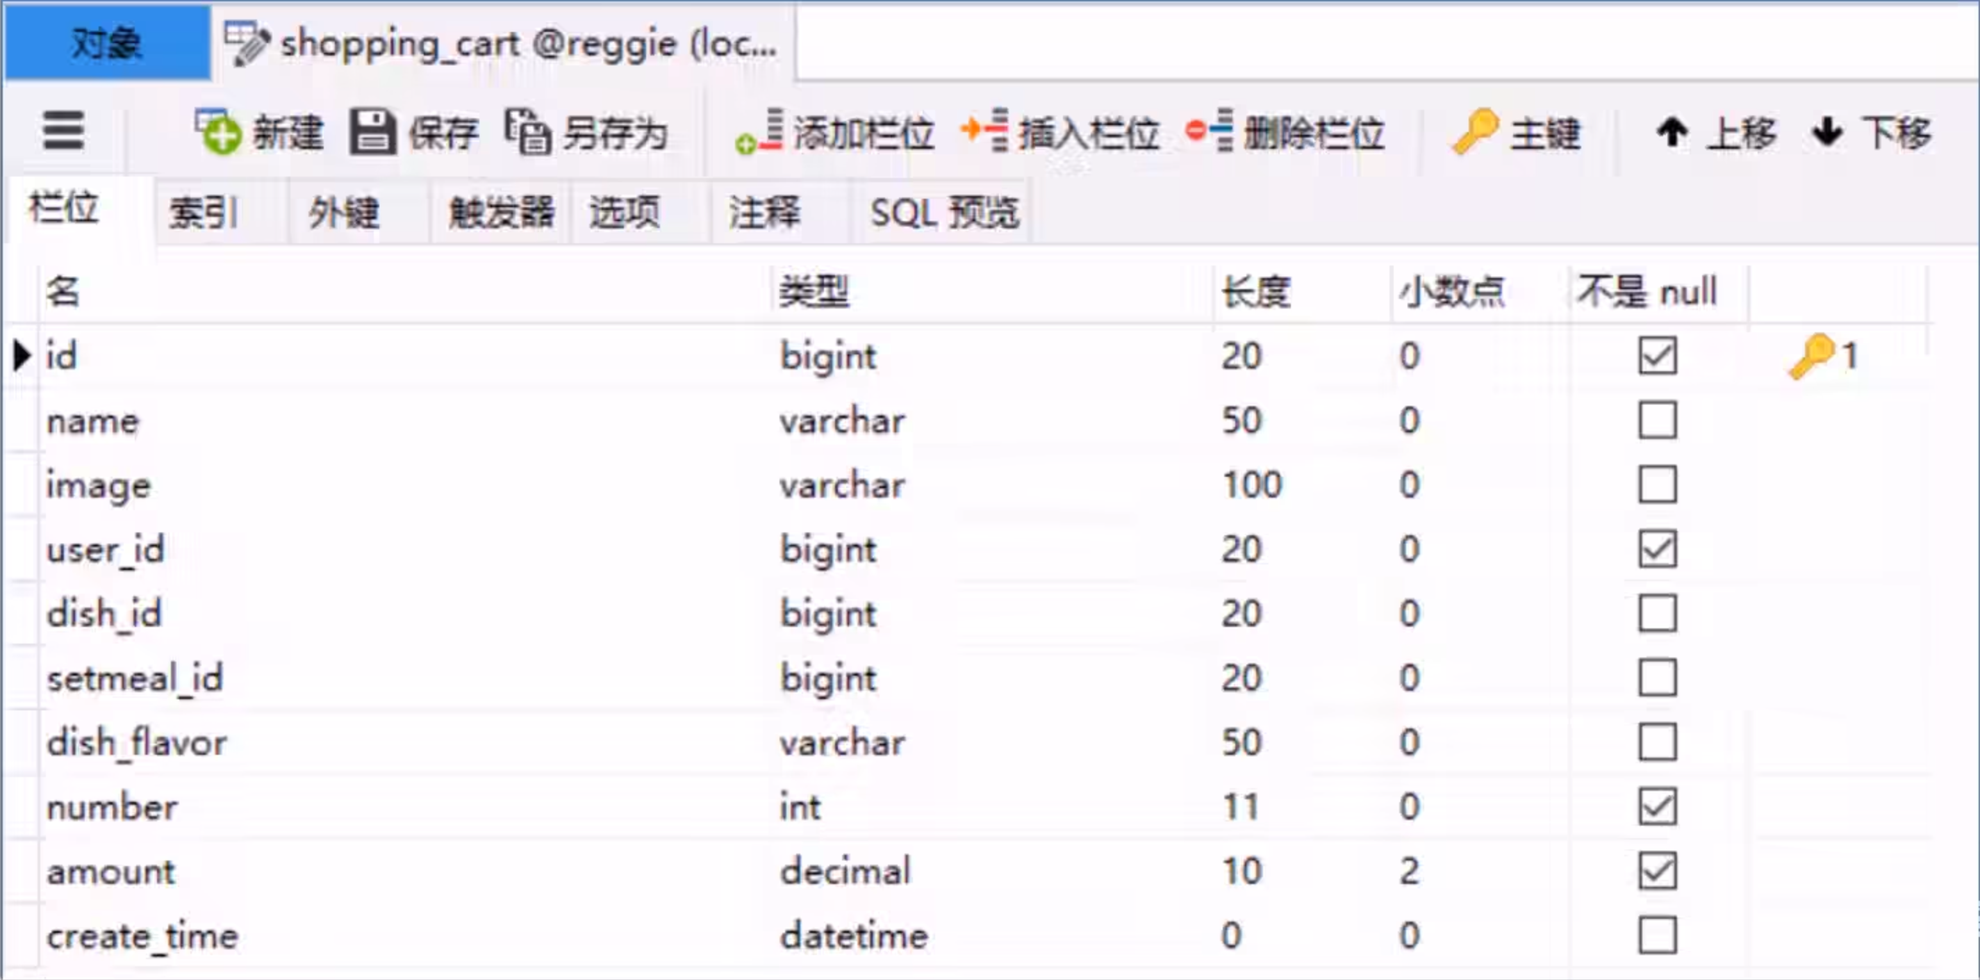1980x980 pixels.
Task: Uncheck the not-null checkbox for id
Action: point(1657,356)
